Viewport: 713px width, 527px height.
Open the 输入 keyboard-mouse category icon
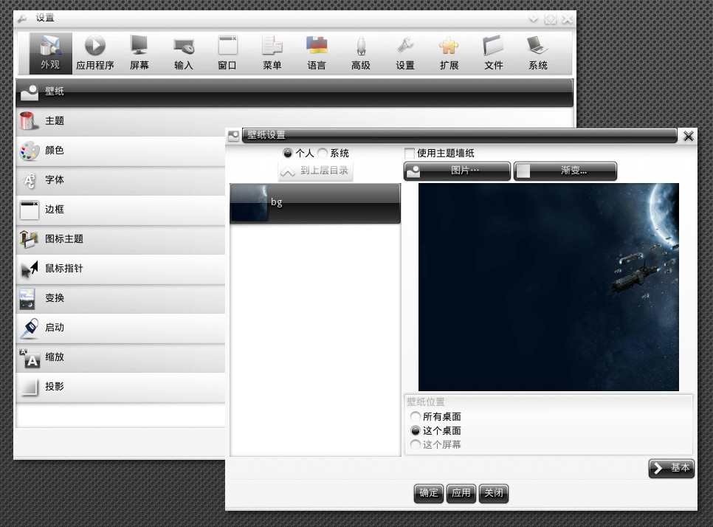(x=184, y=52)
